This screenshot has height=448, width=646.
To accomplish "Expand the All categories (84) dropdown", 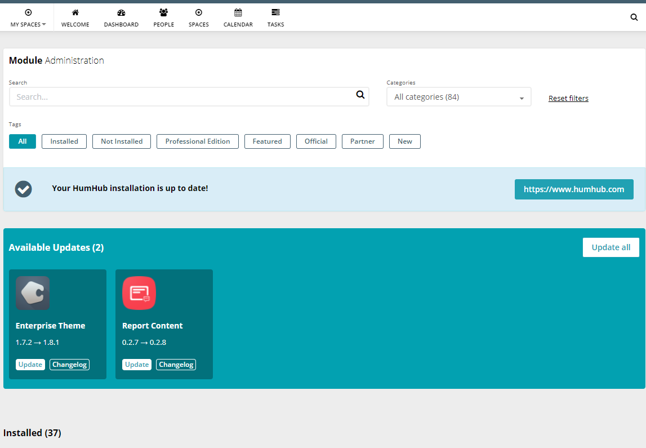I will point(459,97).
